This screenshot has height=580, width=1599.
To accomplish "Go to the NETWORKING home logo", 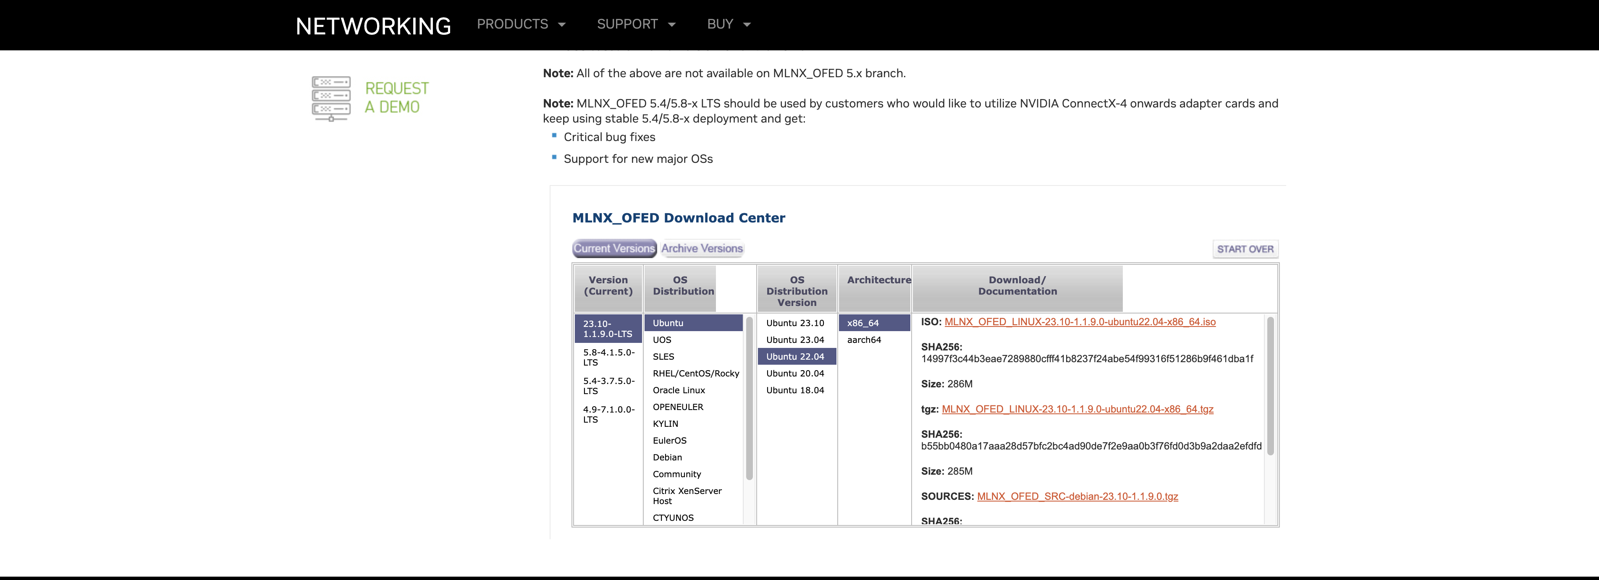I will click(x=373, y=26).
